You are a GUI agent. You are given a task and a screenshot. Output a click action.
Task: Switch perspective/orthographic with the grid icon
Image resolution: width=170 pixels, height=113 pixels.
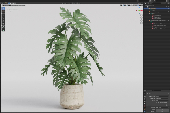(141, 23)
